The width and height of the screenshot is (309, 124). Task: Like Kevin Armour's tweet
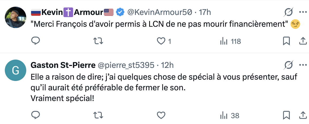coord(161,41)
